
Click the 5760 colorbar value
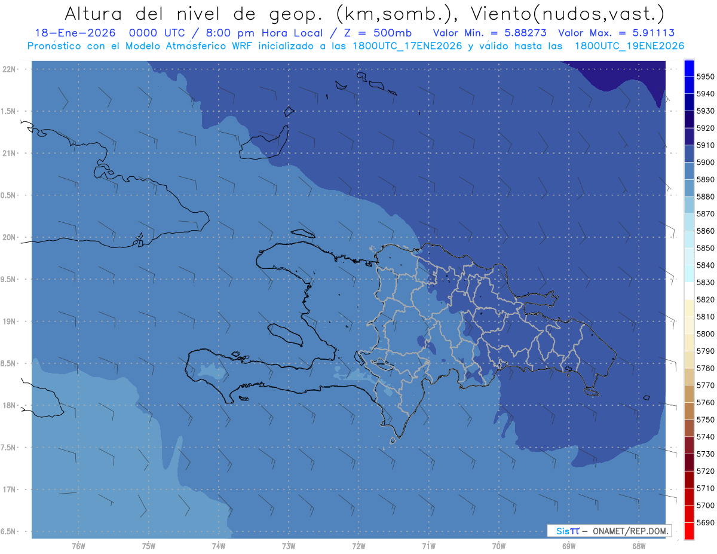pyautogui.click(x=705, y=402)
